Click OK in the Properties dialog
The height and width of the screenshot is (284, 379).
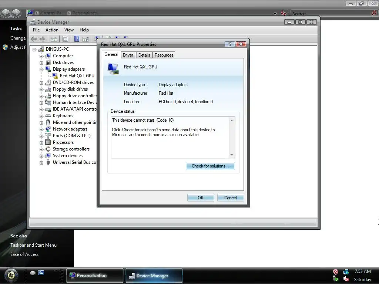[x=201, y=198]
